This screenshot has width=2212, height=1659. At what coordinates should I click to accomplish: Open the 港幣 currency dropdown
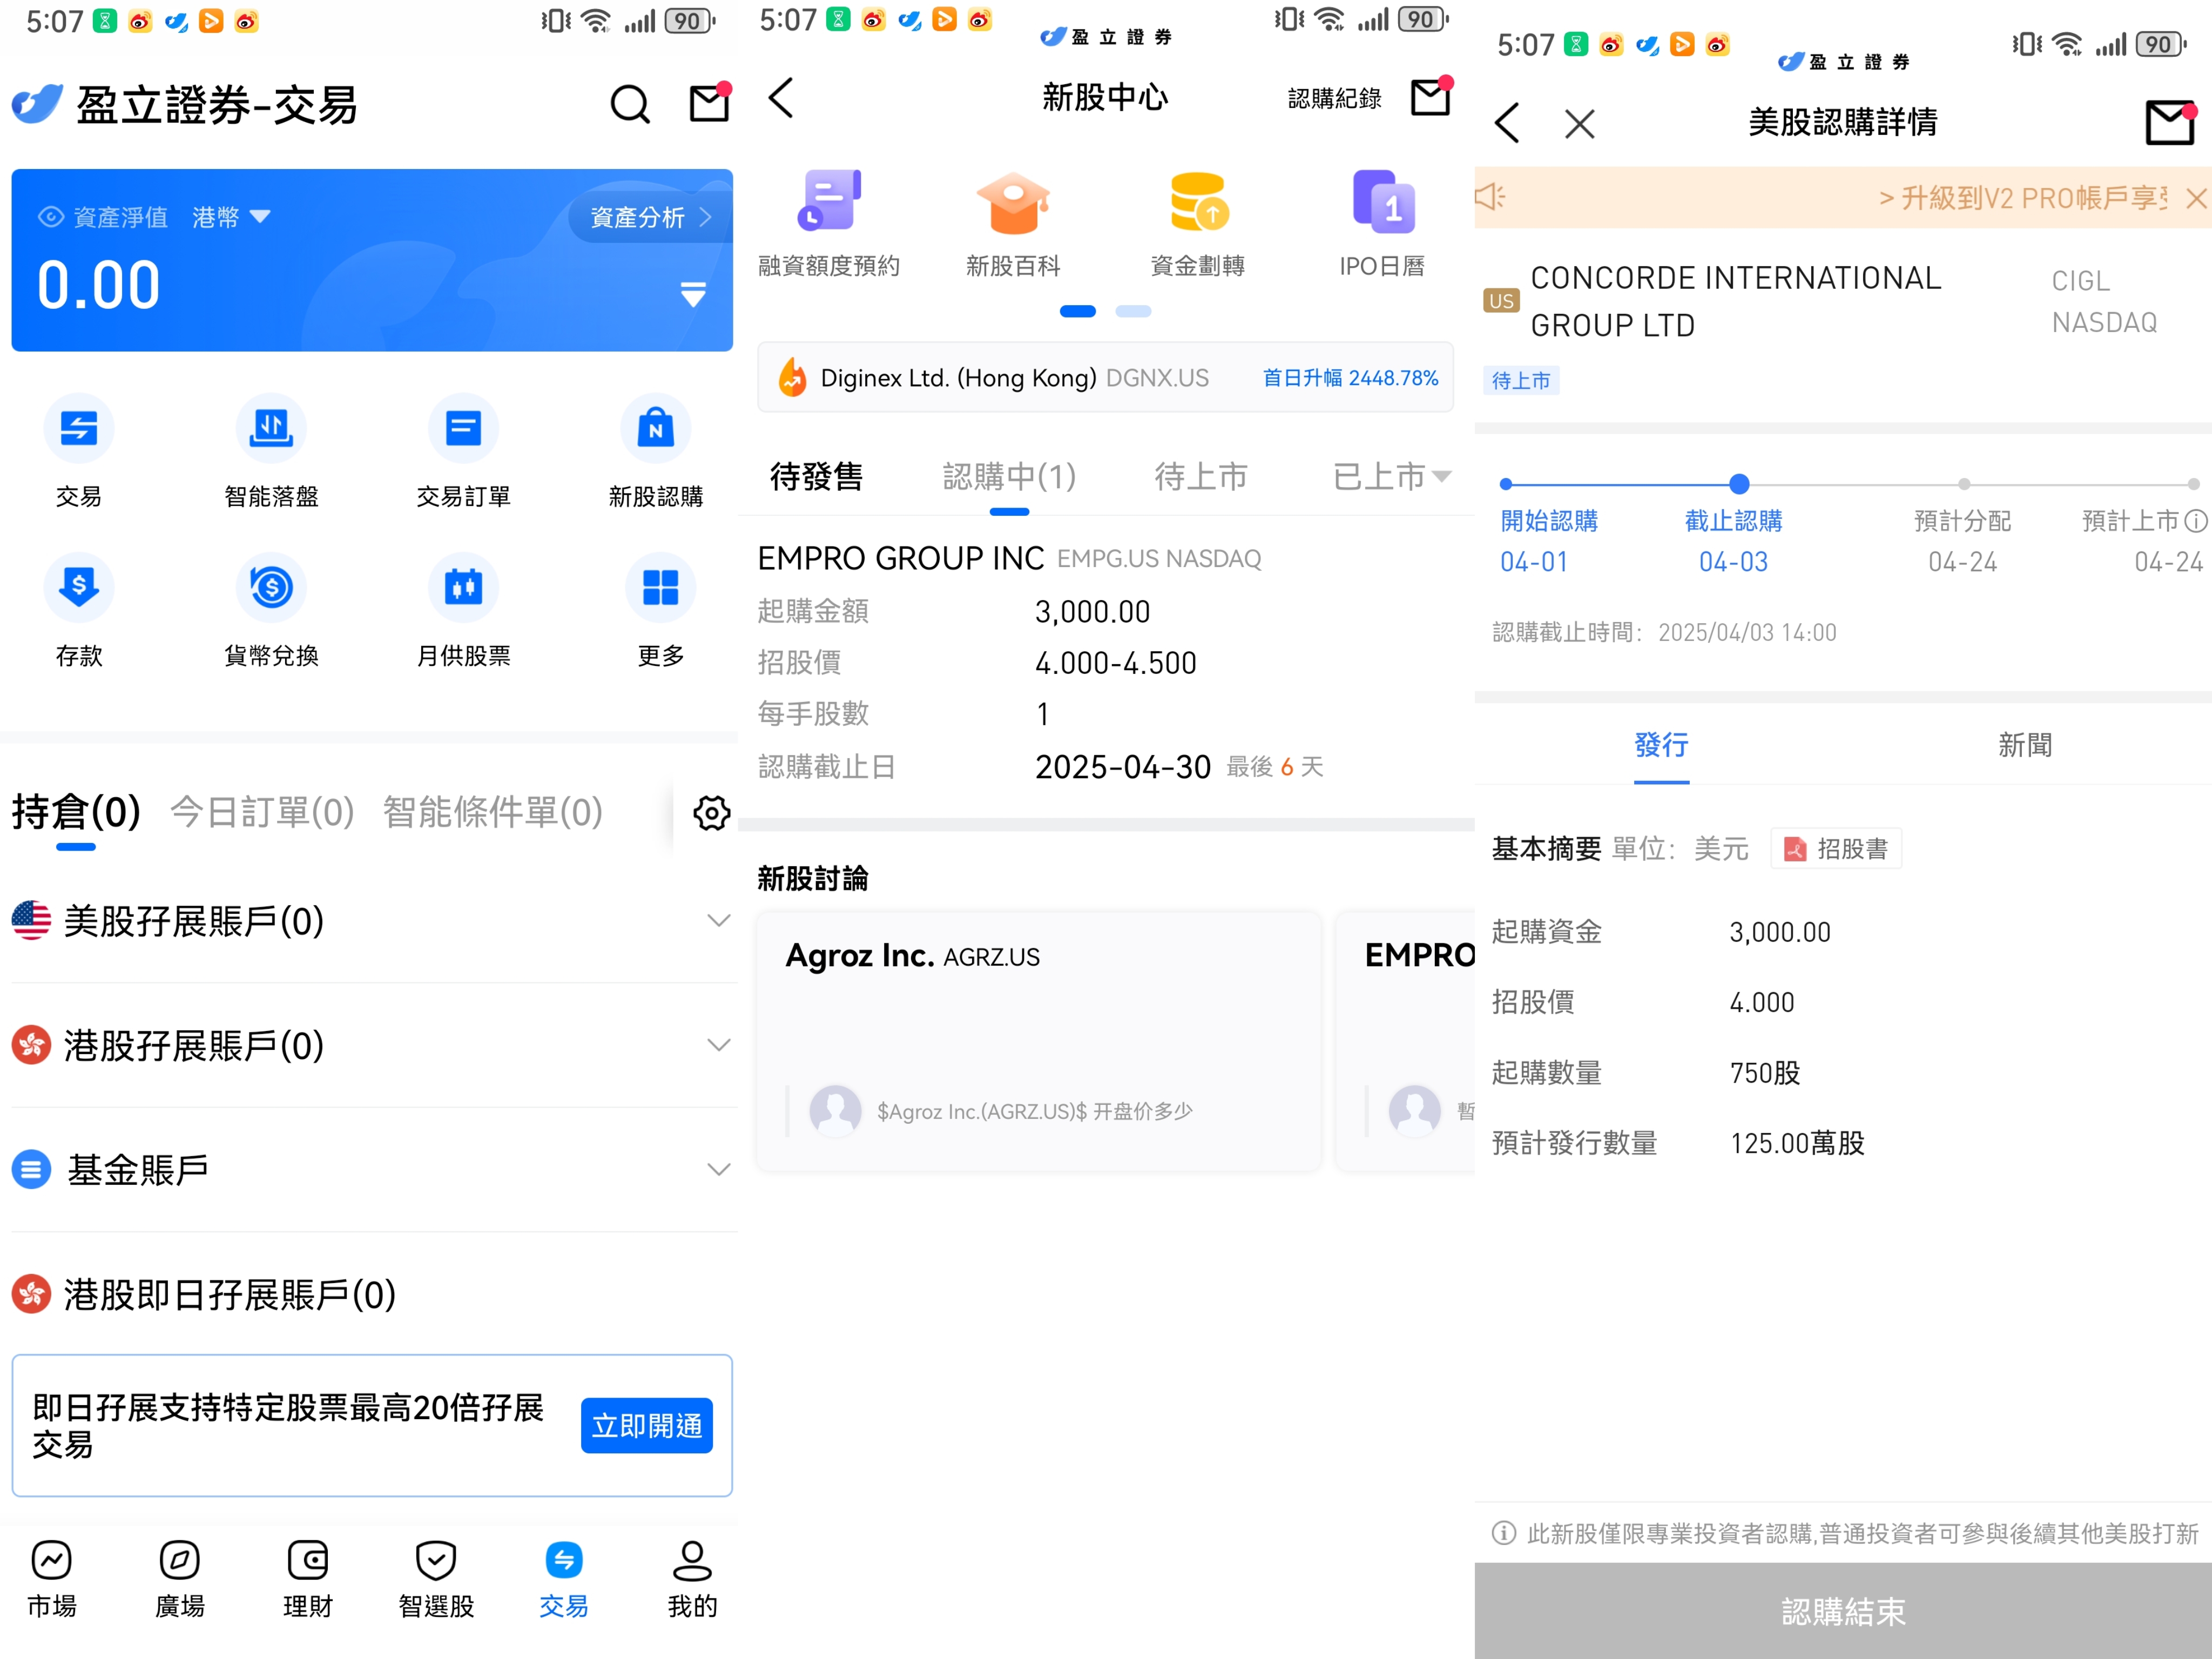click(x=231, y=217)
